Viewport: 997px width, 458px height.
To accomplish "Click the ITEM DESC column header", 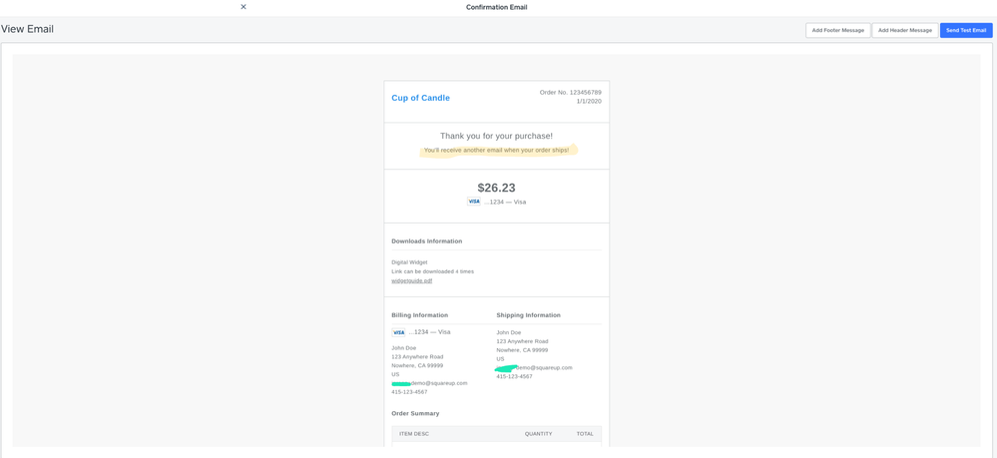I will (413, 434).
